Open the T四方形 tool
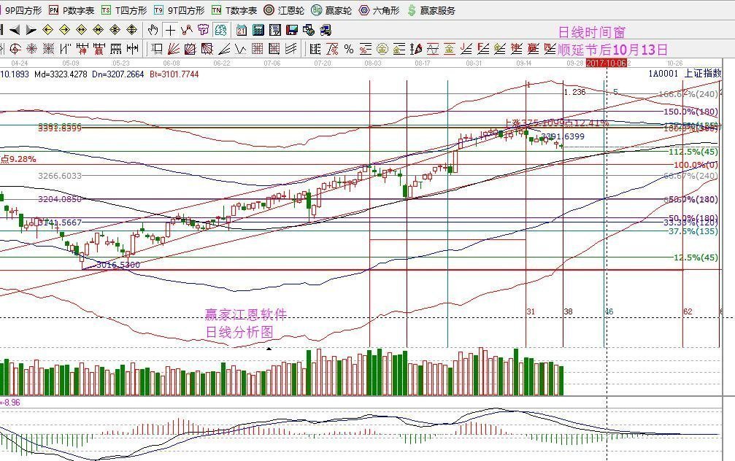The height and width of the screenshot is (461, 735). [124, 10]
